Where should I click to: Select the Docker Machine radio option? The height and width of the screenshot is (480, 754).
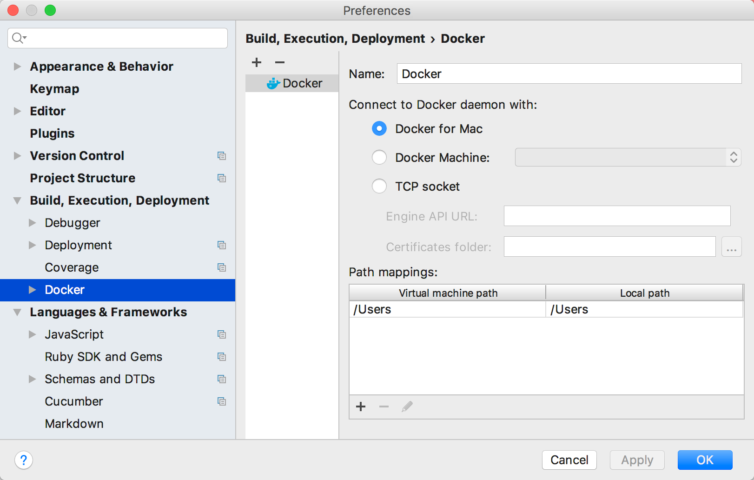point(379,158)
